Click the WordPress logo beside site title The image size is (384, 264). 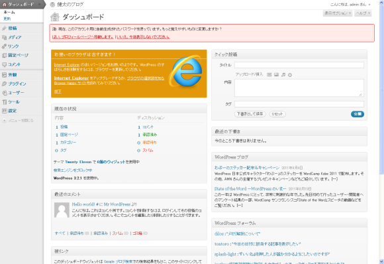coord(52,5)
